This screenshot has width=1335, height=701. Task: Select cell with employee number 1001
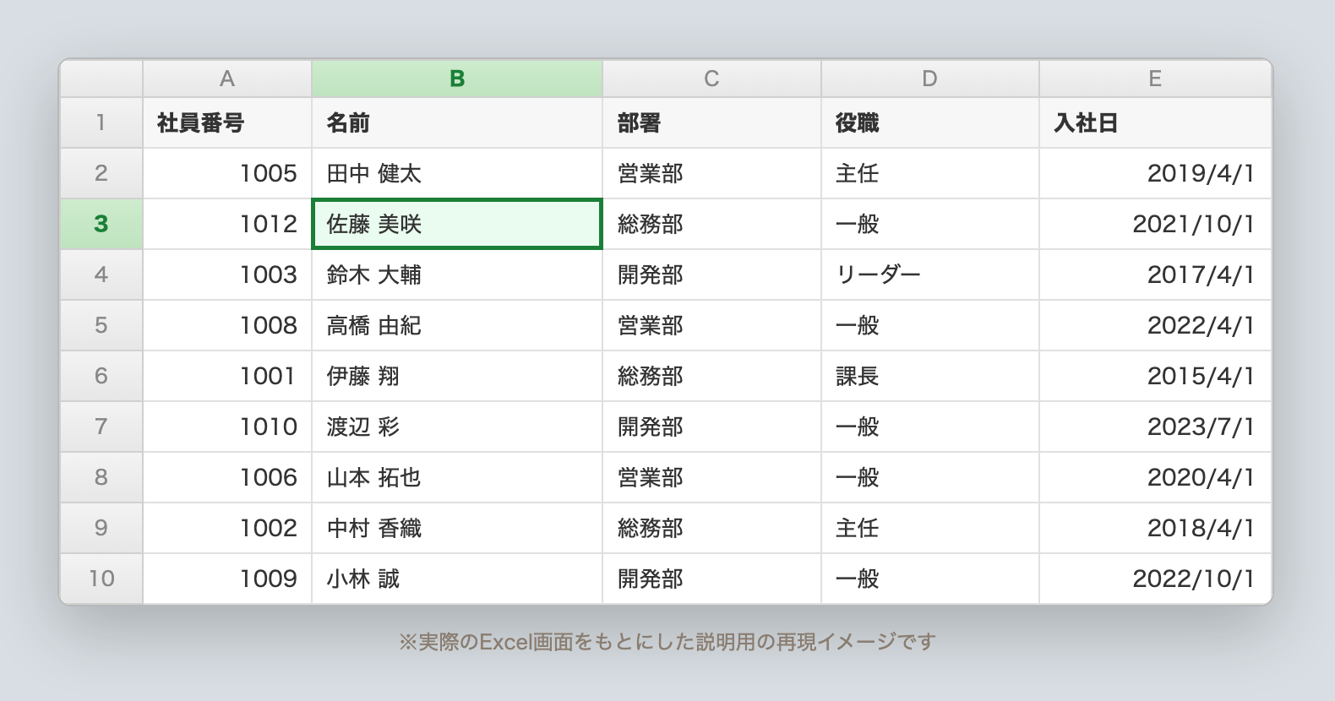[x=227, y=376]
